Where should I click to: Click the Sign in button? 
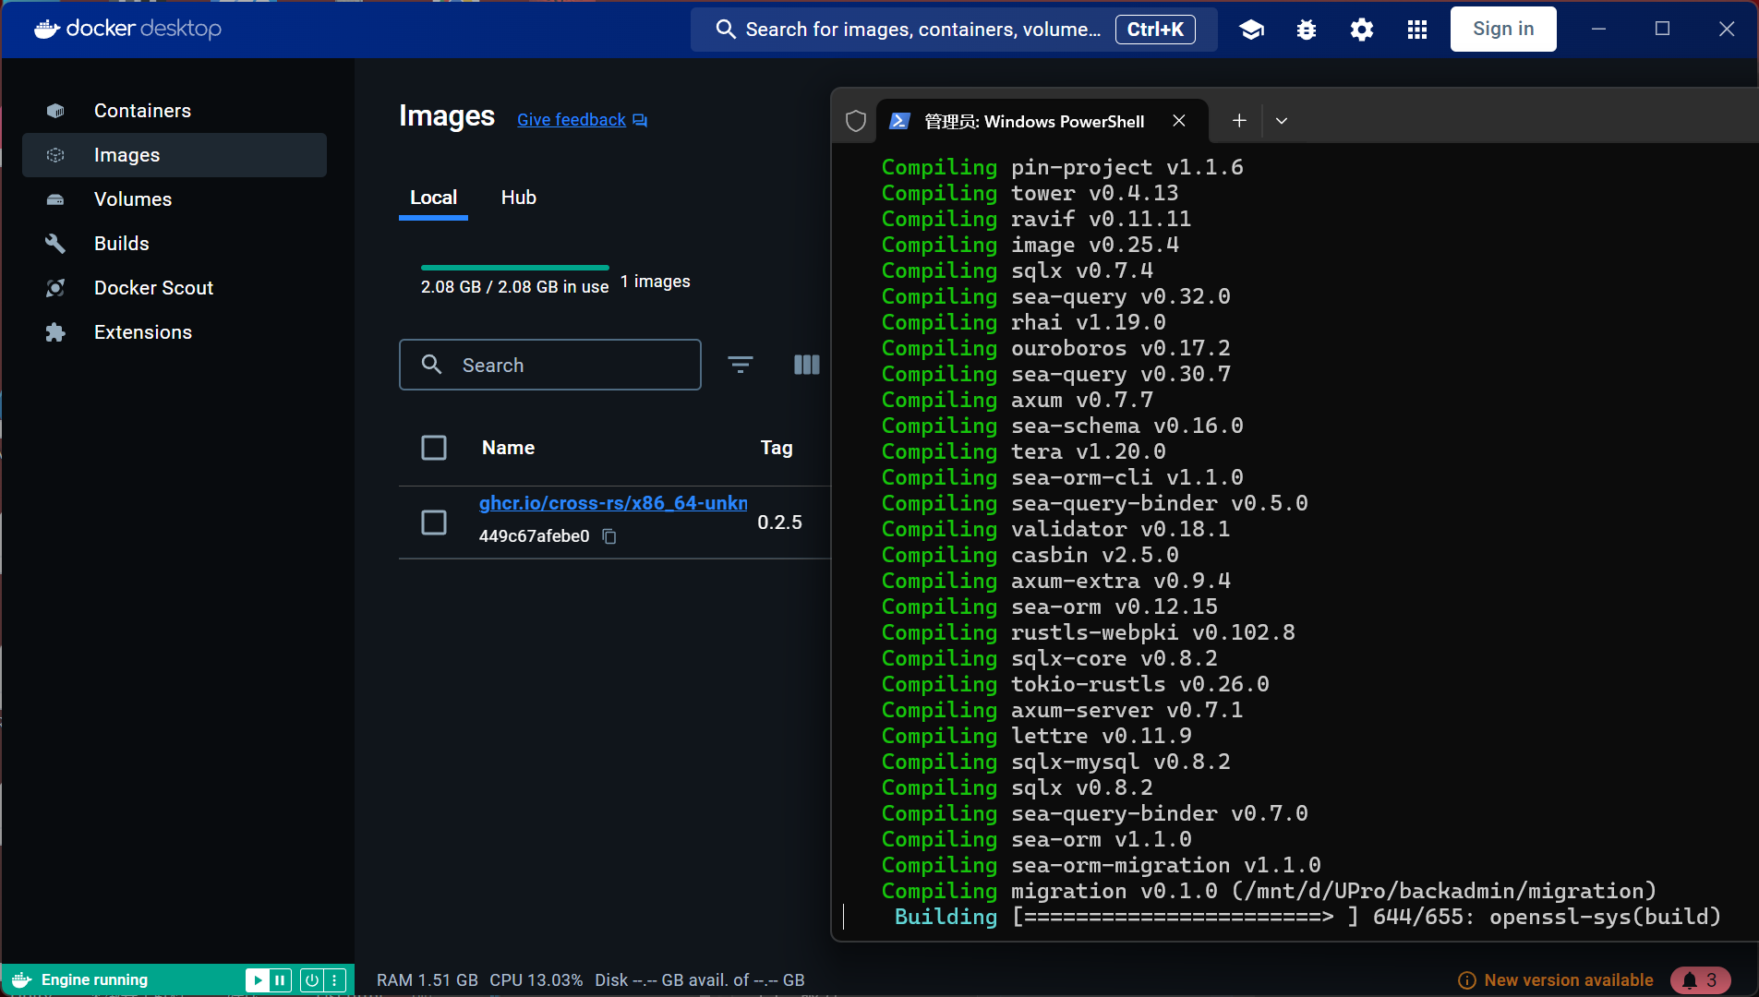(x=1503, y=29)
